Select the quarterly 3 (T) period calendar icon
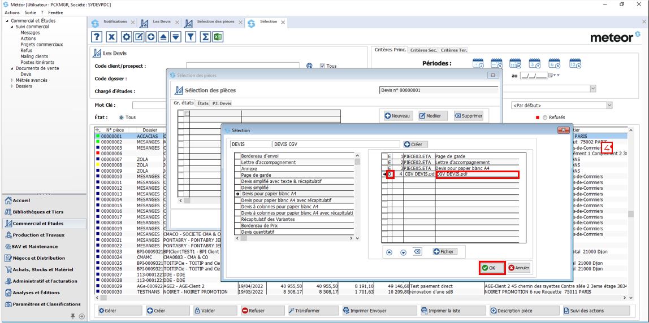The image size is (649, 323). 535,63
